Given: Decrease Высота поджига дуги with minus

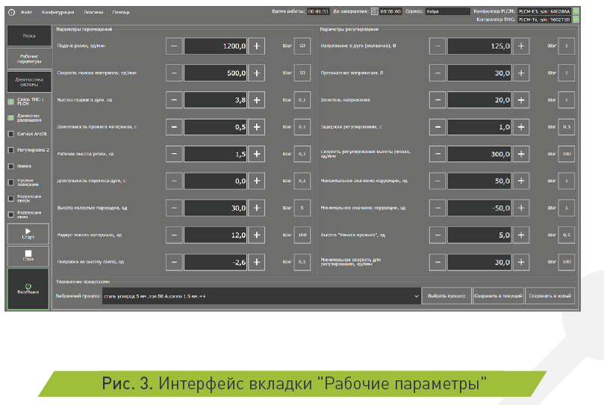Looking at the screenshot, I should click(174, 100).
